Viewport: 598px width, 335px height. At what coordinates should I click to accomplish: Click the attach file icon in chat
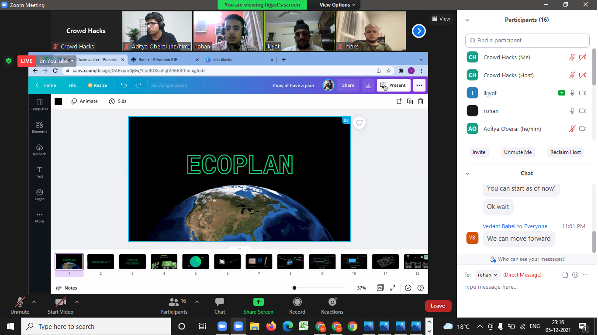565,275
